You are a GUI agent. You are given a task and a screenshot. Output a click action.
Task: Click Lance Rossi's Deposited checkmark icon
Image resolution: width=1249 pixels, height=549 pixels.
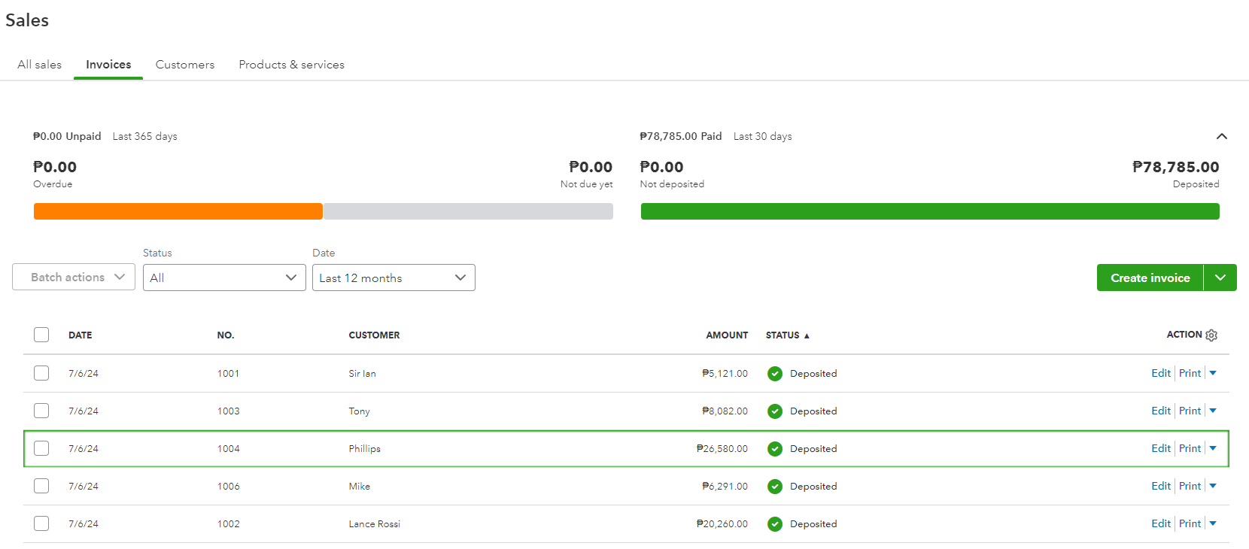tap(775, 524)
